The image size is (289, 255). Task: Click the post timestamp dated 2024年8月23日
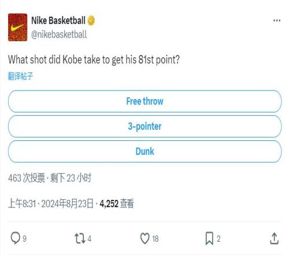(51, 204)
